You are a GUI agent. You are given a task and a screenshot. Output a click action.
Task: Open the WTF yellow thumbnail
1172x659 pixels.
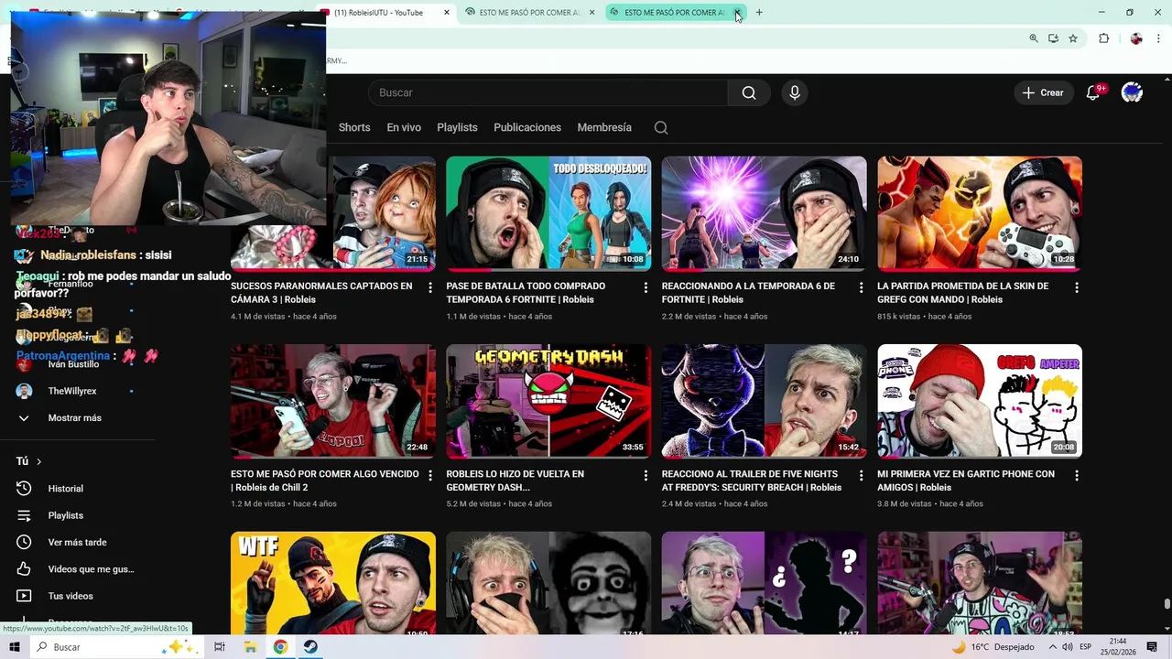coord(333,583)
